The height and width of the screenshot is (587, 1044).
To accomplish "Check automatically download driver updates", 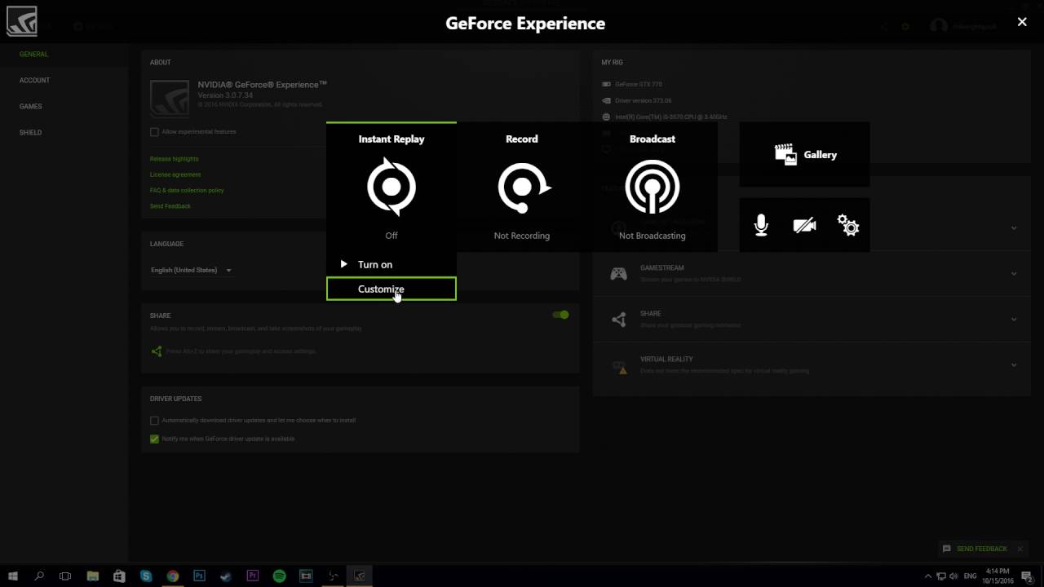I will pos(154,421).
